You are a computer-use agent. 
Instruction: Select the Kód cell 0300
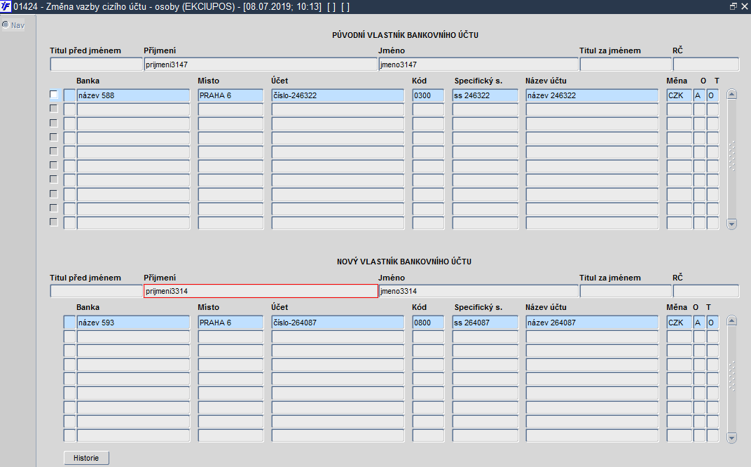point(428,95)
